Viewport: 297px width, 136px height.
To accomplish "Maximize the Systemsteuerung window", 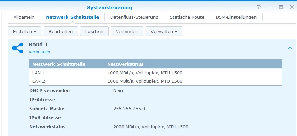I will [281, 7].
